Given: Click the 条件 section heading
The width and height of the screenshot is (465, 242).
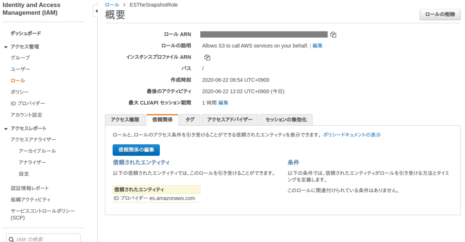Looking at the screenshot, I should [293, 162].
